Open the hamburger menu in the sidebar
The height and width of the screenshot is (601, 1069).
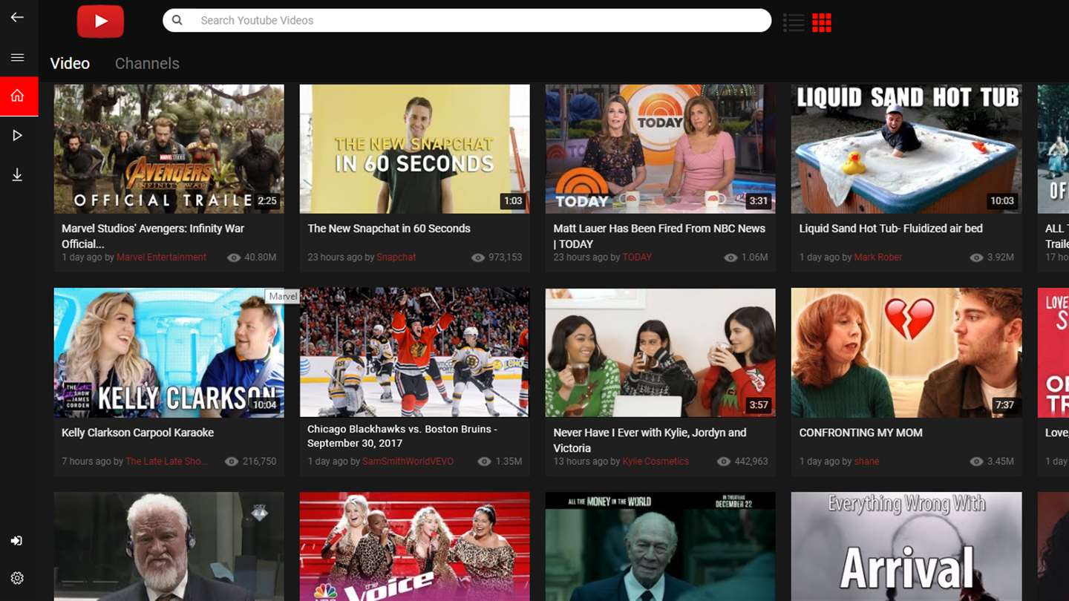(x=17, y=57)
